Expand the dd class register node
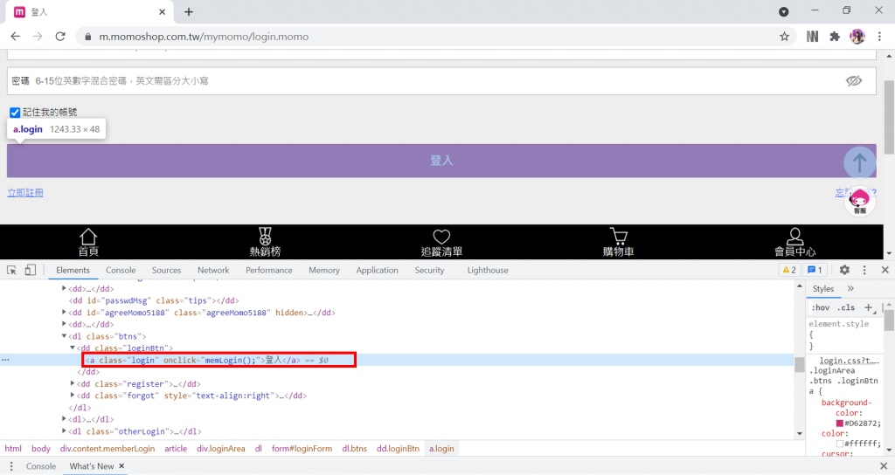The height and width of the screenshot is (475, 895). pyautogui.click(x=73, y=384)
